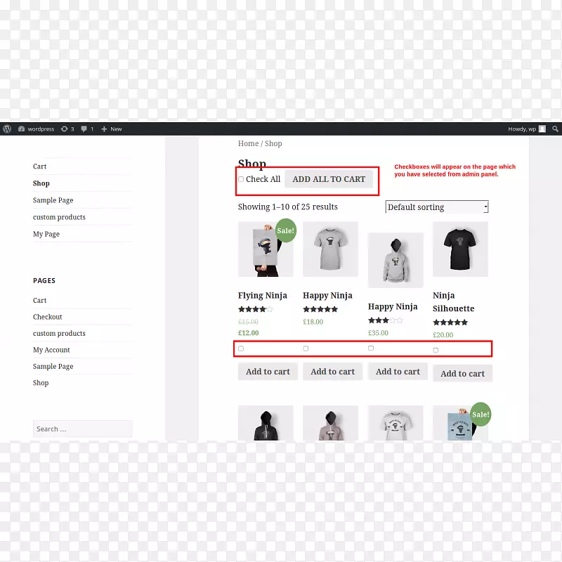Screen dimensions: 562x562
Task: Click the ADD ALL TO CART button
Action: pyautogui.click(x=330, y=179)
